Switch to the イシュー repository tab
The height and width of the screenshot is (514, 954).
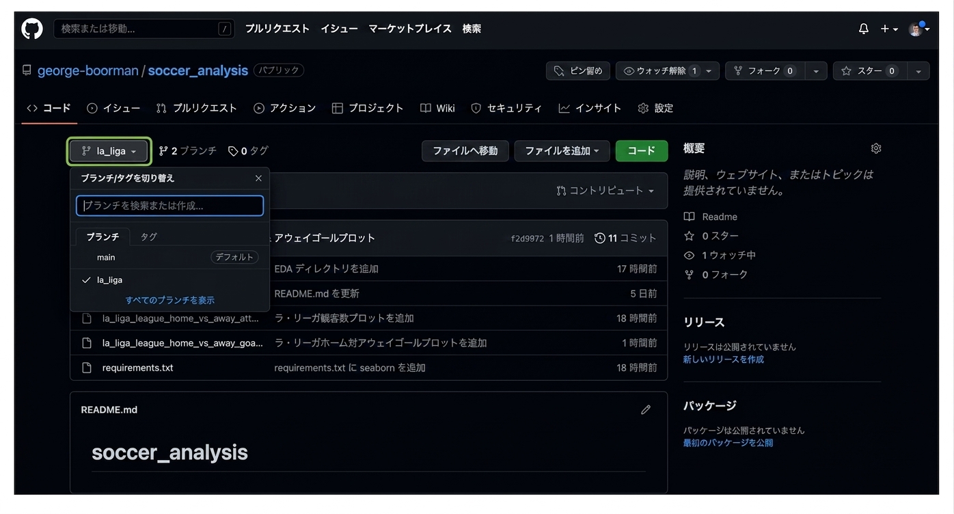coord(113,108)
